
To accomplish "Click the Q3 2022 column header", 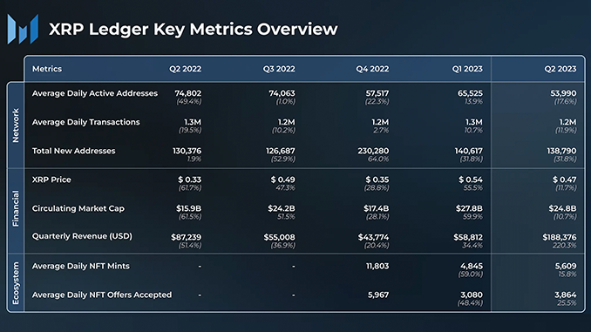I will [x=279, y=69].
